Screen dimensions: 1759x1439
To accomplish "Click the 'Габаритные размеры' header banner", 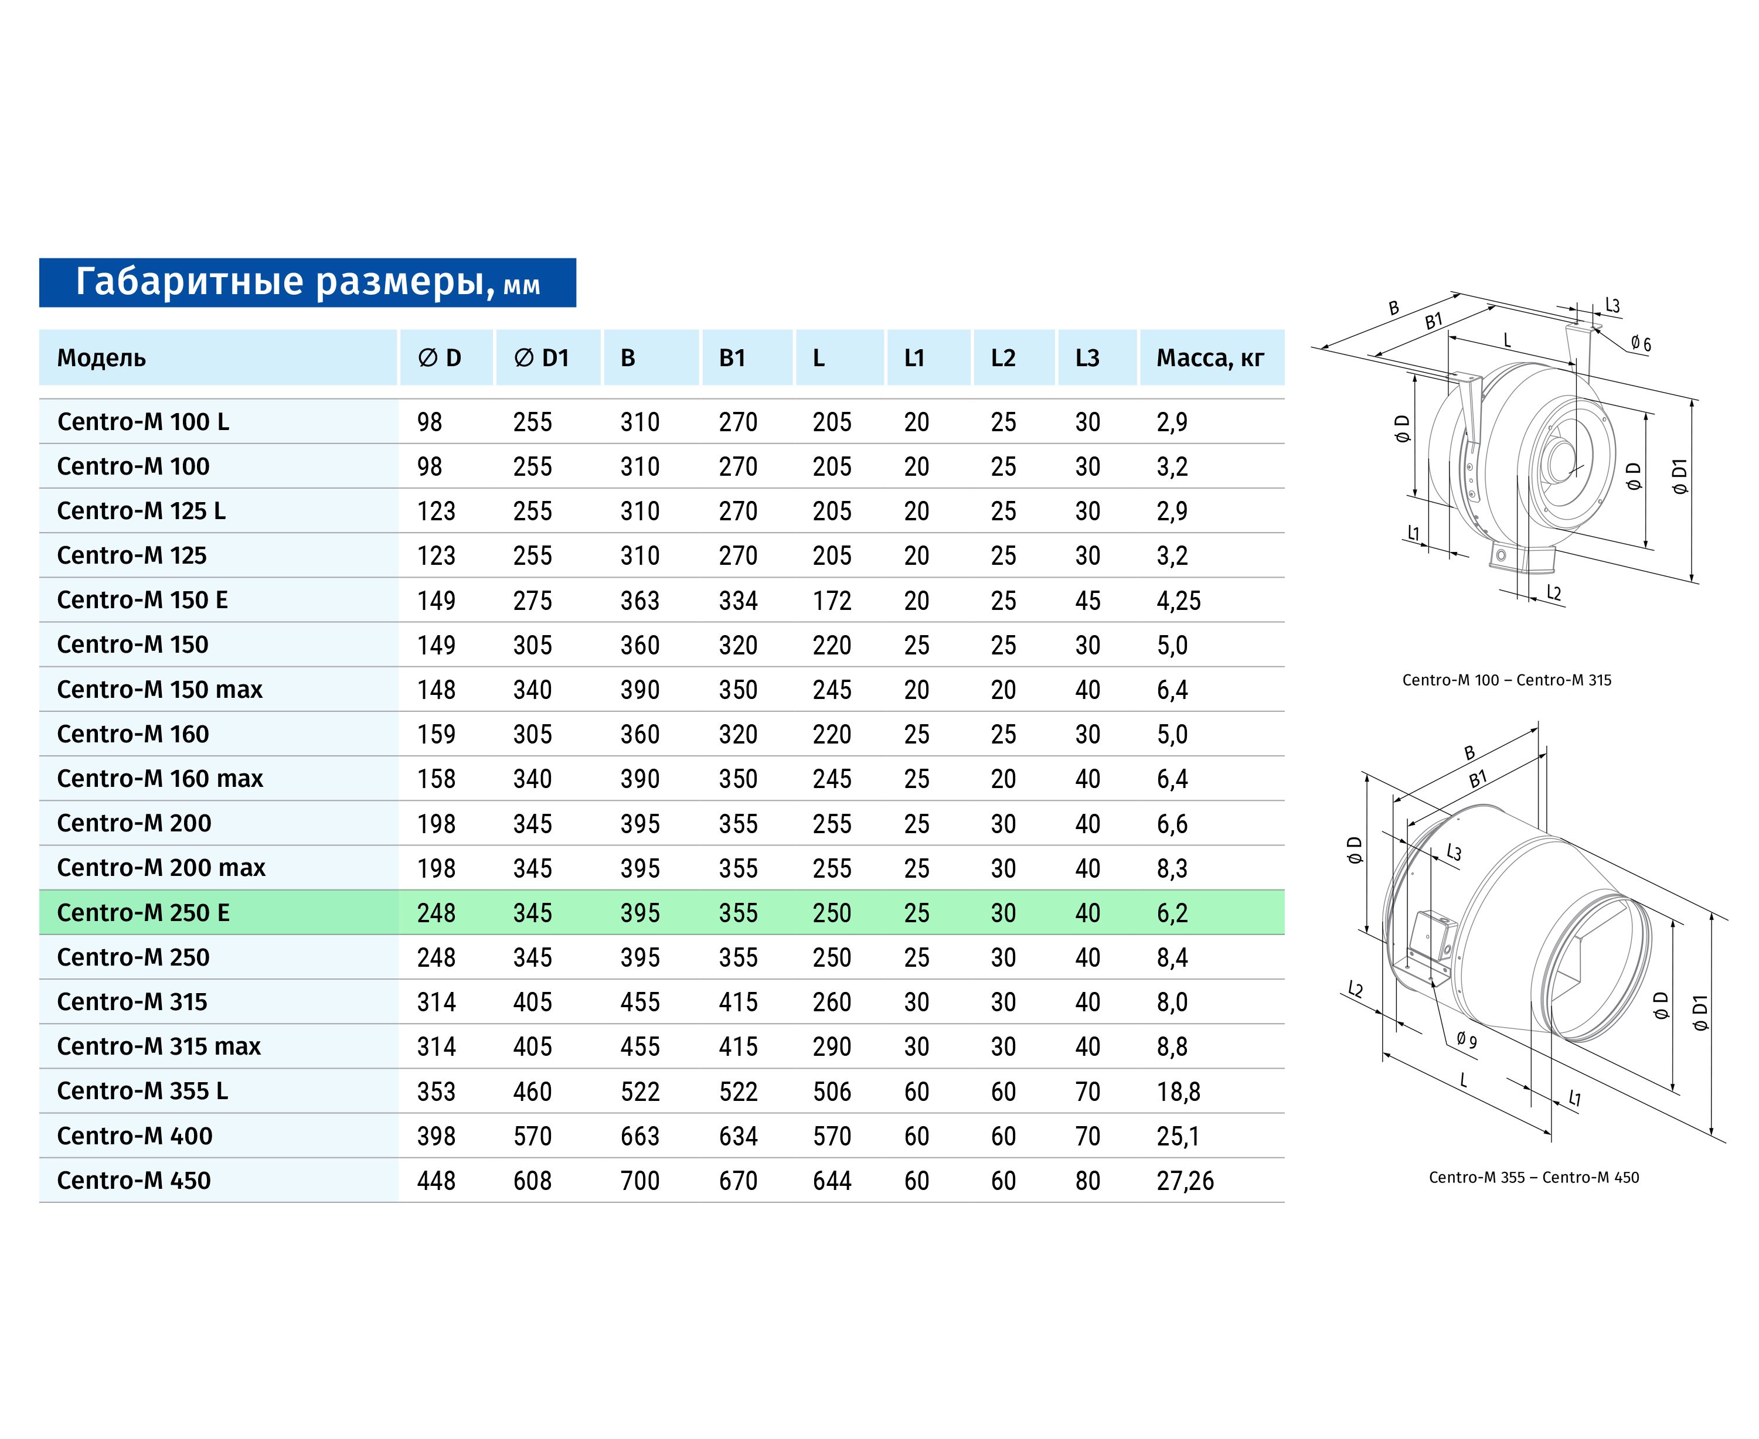I will click(x=307, y=282).
